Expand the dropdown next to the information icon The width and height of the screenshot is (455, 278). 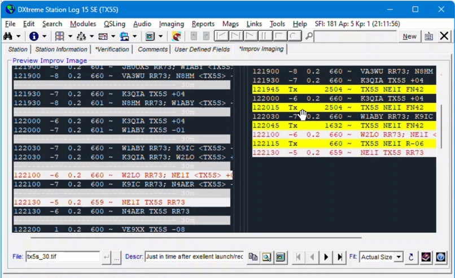pyautogui.click(x=45, y=36)
